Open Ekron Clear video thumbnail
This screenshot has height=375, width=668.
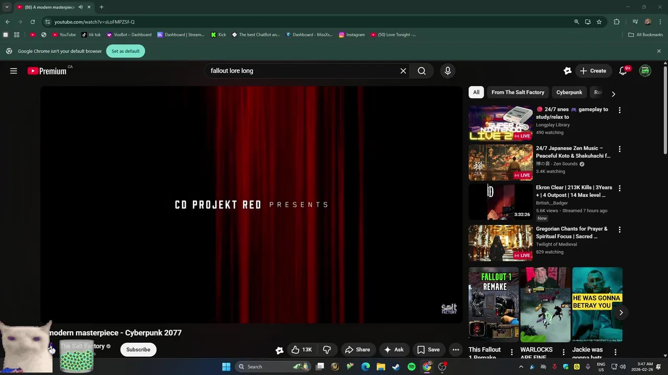coord(500,202)
